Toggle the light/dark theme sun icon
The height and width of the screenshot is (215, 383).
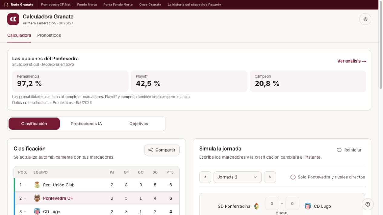[365, 19]
